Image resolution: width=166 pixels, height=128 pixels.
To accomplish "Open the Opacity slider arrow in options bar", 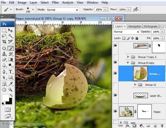I will coord(105,10).
